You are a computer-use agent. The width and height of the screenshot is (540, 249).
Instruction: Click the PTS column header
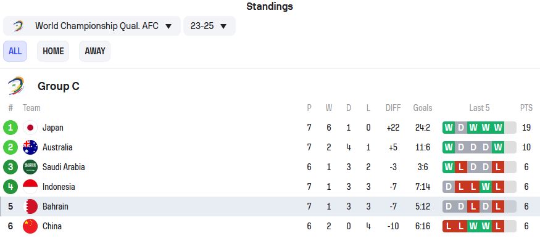click(526, 108)
